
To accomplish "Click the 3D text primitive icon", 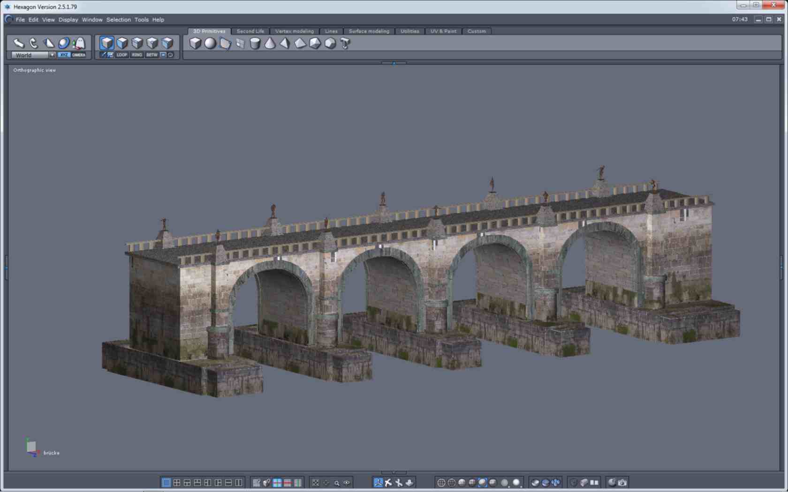I will 345,44.
